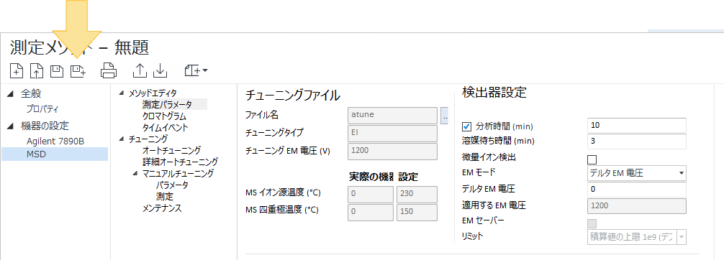
Task: Click 適用する EM 電圧 1200 field
Action: point(637,205)
